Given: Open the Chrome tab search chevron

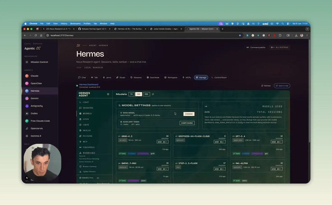Looking at the screenshot, I should [307, 29].
